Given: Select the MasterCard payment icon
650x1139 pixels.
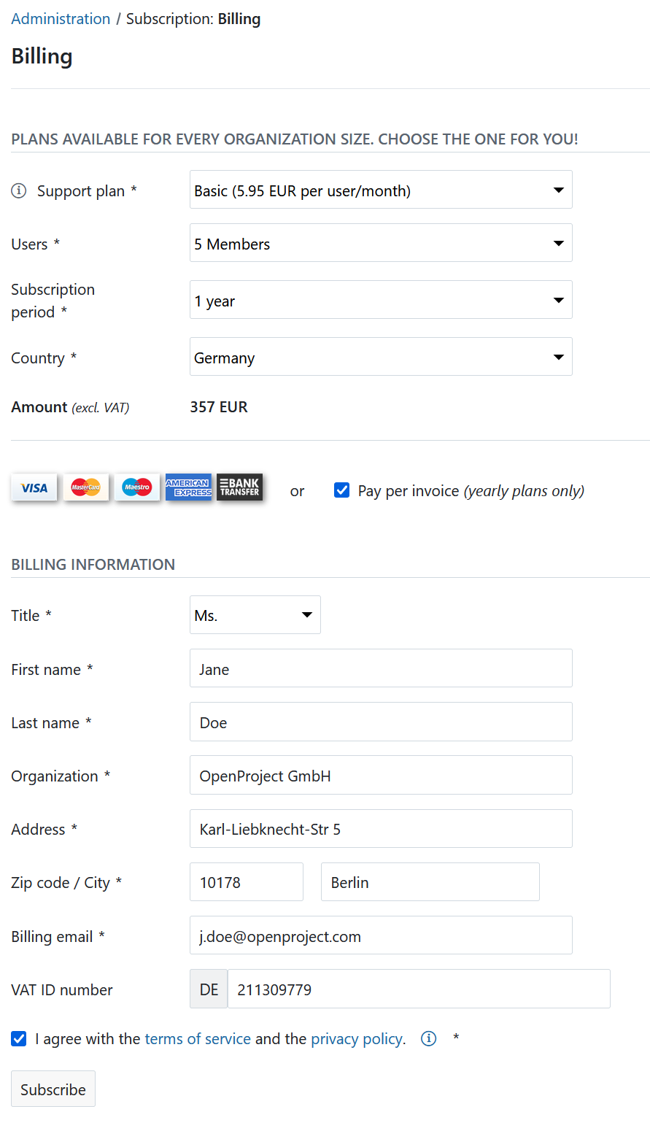Looking at the screenshot, I should 85,487.
